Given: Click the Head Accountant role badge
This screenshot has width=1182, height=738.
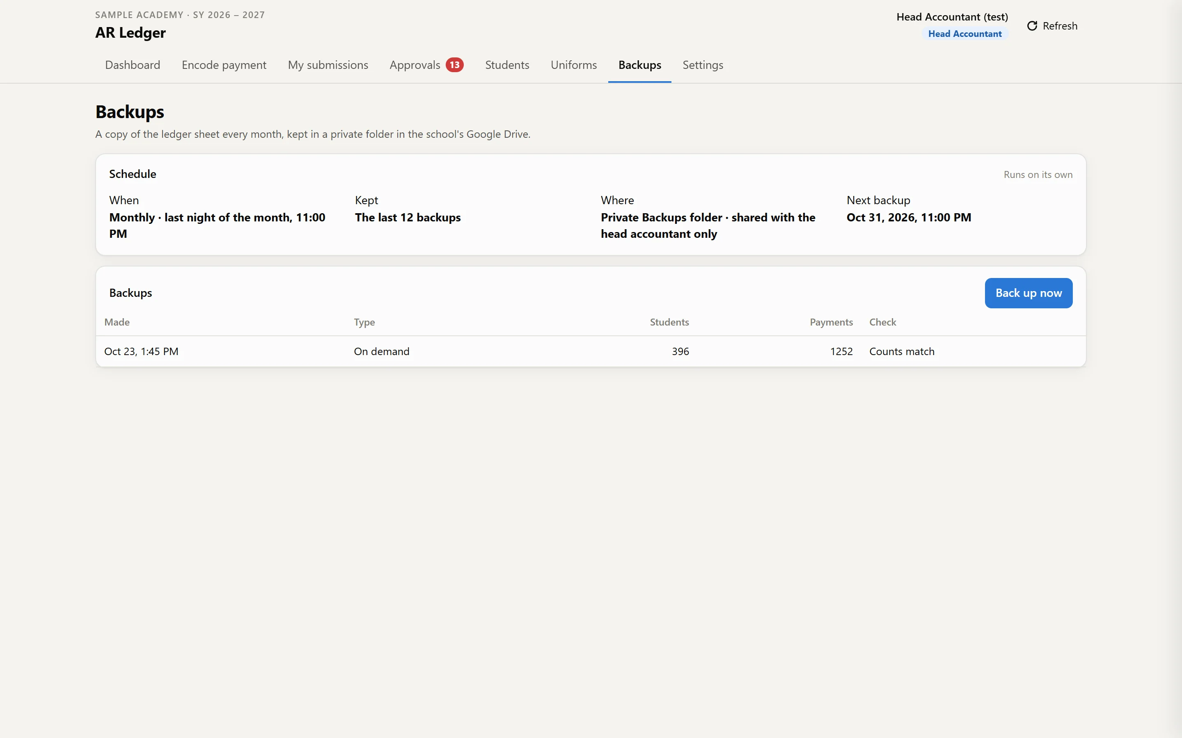Looking at the screenshot, I should [x=964, y=34].
